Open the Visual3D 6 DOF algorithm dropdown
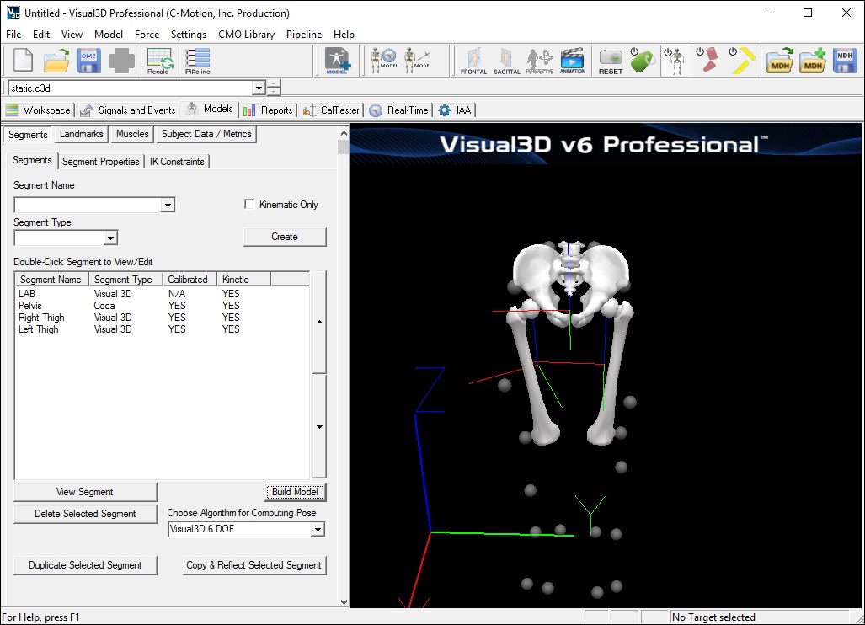The height and width of the screenshot is (625, 865). [x=318, y=530]
